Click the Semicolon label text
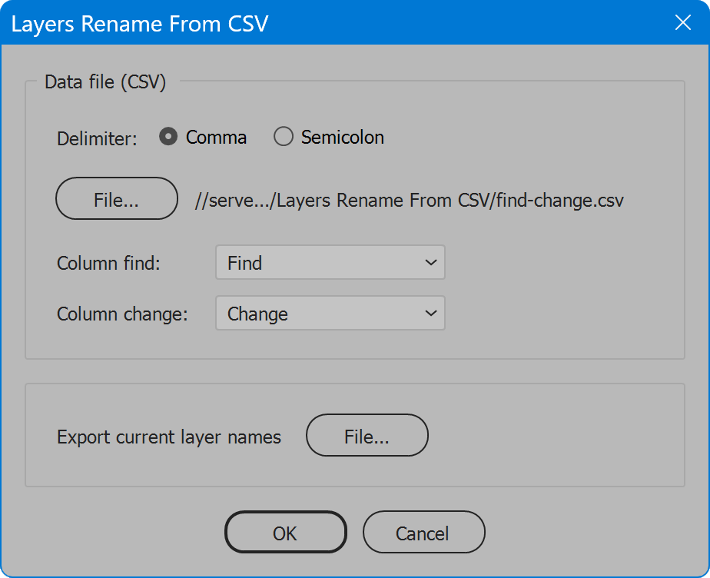 343,138
